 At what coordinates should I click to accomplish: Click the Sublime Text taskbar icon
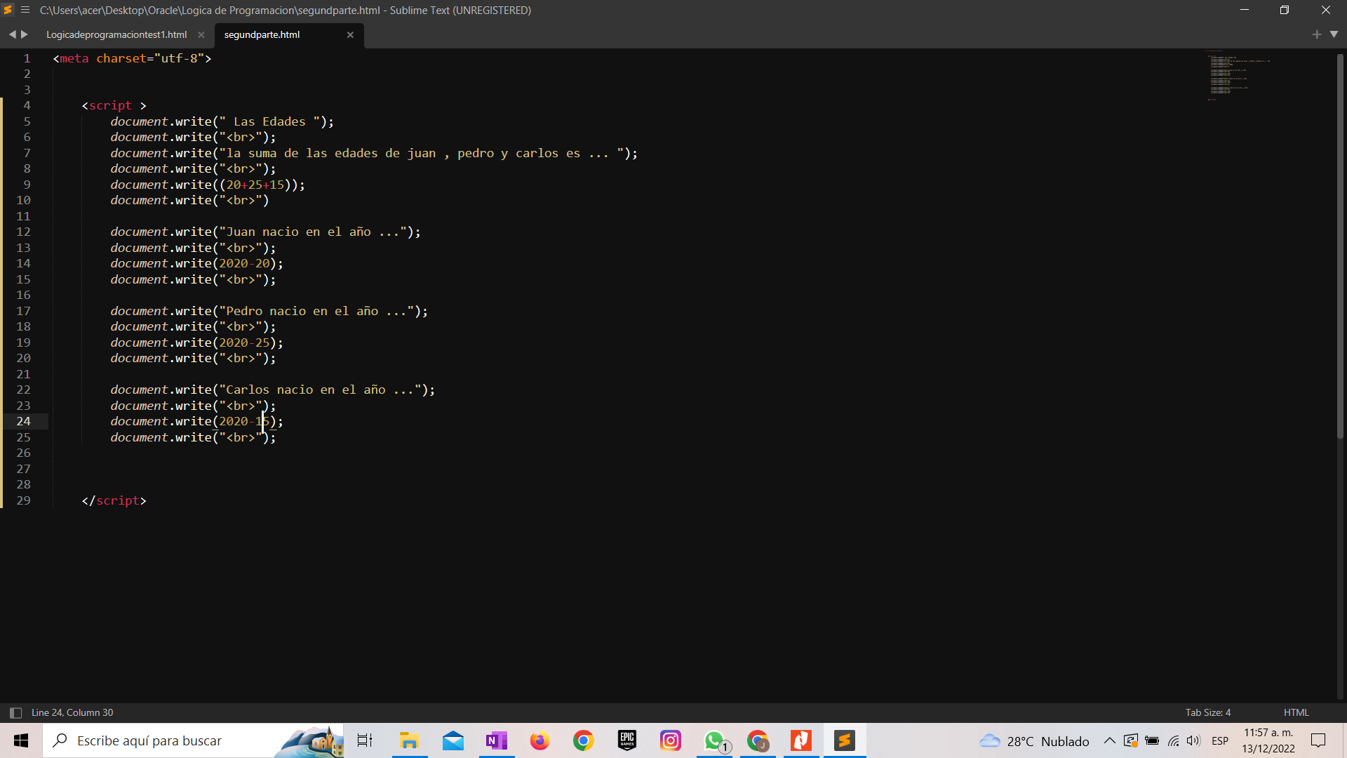click(845, 740)
